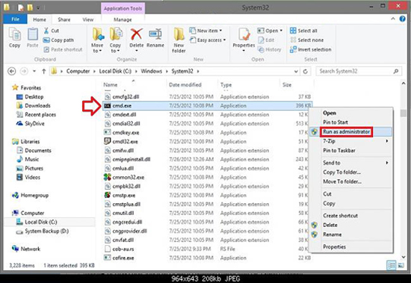Open the Manage tab under Application Tools
Image resolution: width=411 pixels, height=283 pixels.
click(123, 19)
